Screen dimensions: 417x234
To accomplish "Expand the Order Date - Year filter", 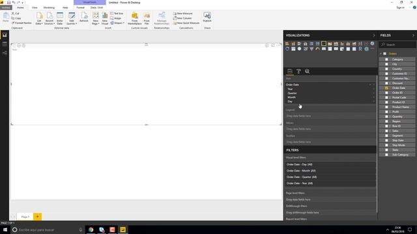I will pyautogui.click(x=330, y=183).
